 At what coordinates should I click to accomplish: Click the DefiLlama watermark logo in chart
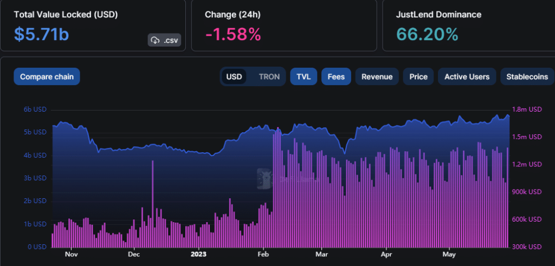pyautogui.click(x=264, y=179)
